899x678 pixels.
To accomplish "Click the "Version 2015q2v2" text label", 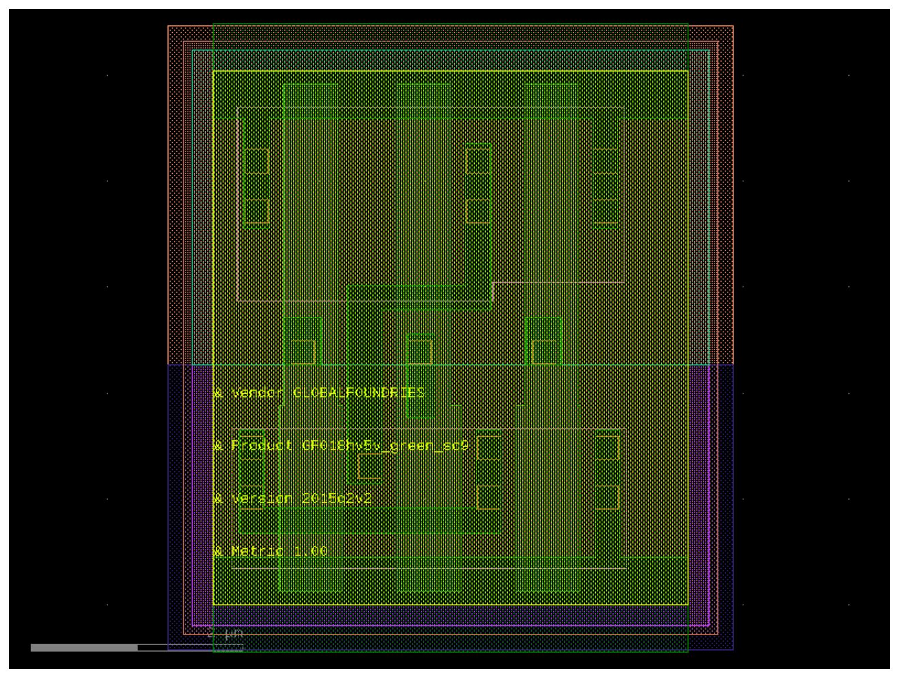I will (x=301, y=498).
